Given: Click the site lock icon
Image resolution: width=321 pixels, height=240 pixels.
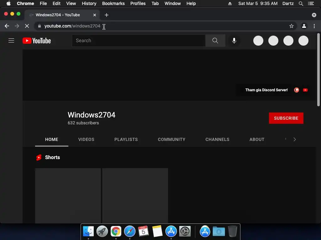Looking at the screenshot, I should [39, 26].
